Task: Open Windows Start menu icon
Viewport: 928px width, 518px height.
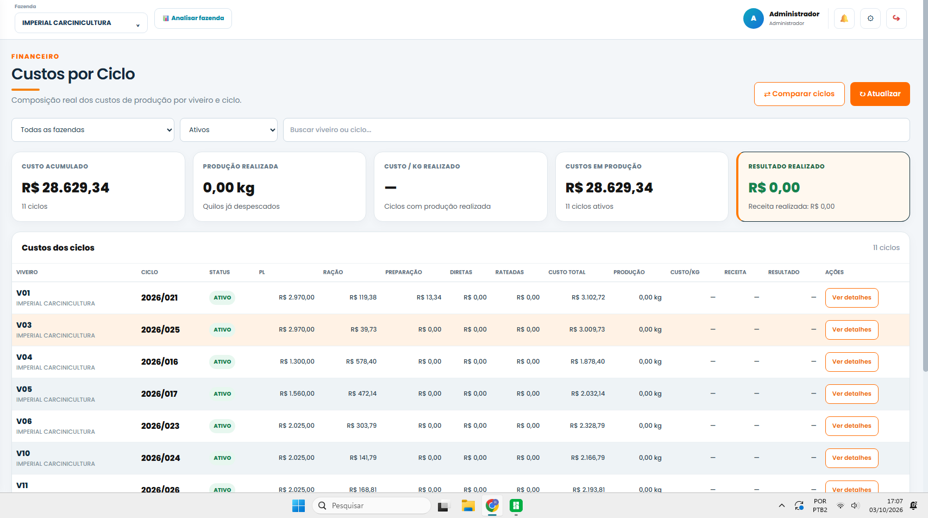Action: pyautogui.click(x=299, y=505)
